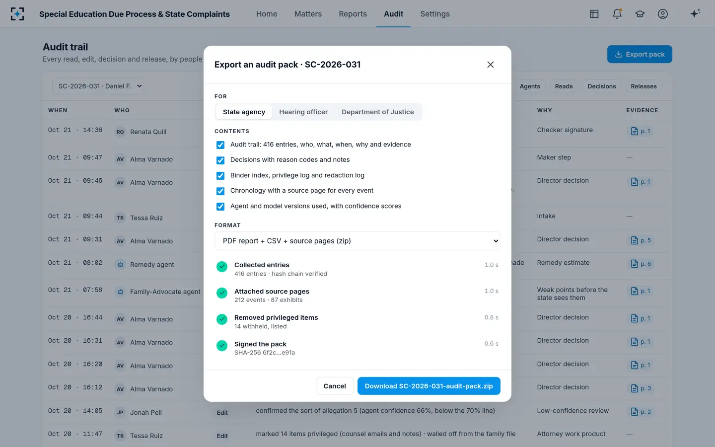715x447 pixels.
Task: Open the layout panel icon in header
Action: click(594, 14)
